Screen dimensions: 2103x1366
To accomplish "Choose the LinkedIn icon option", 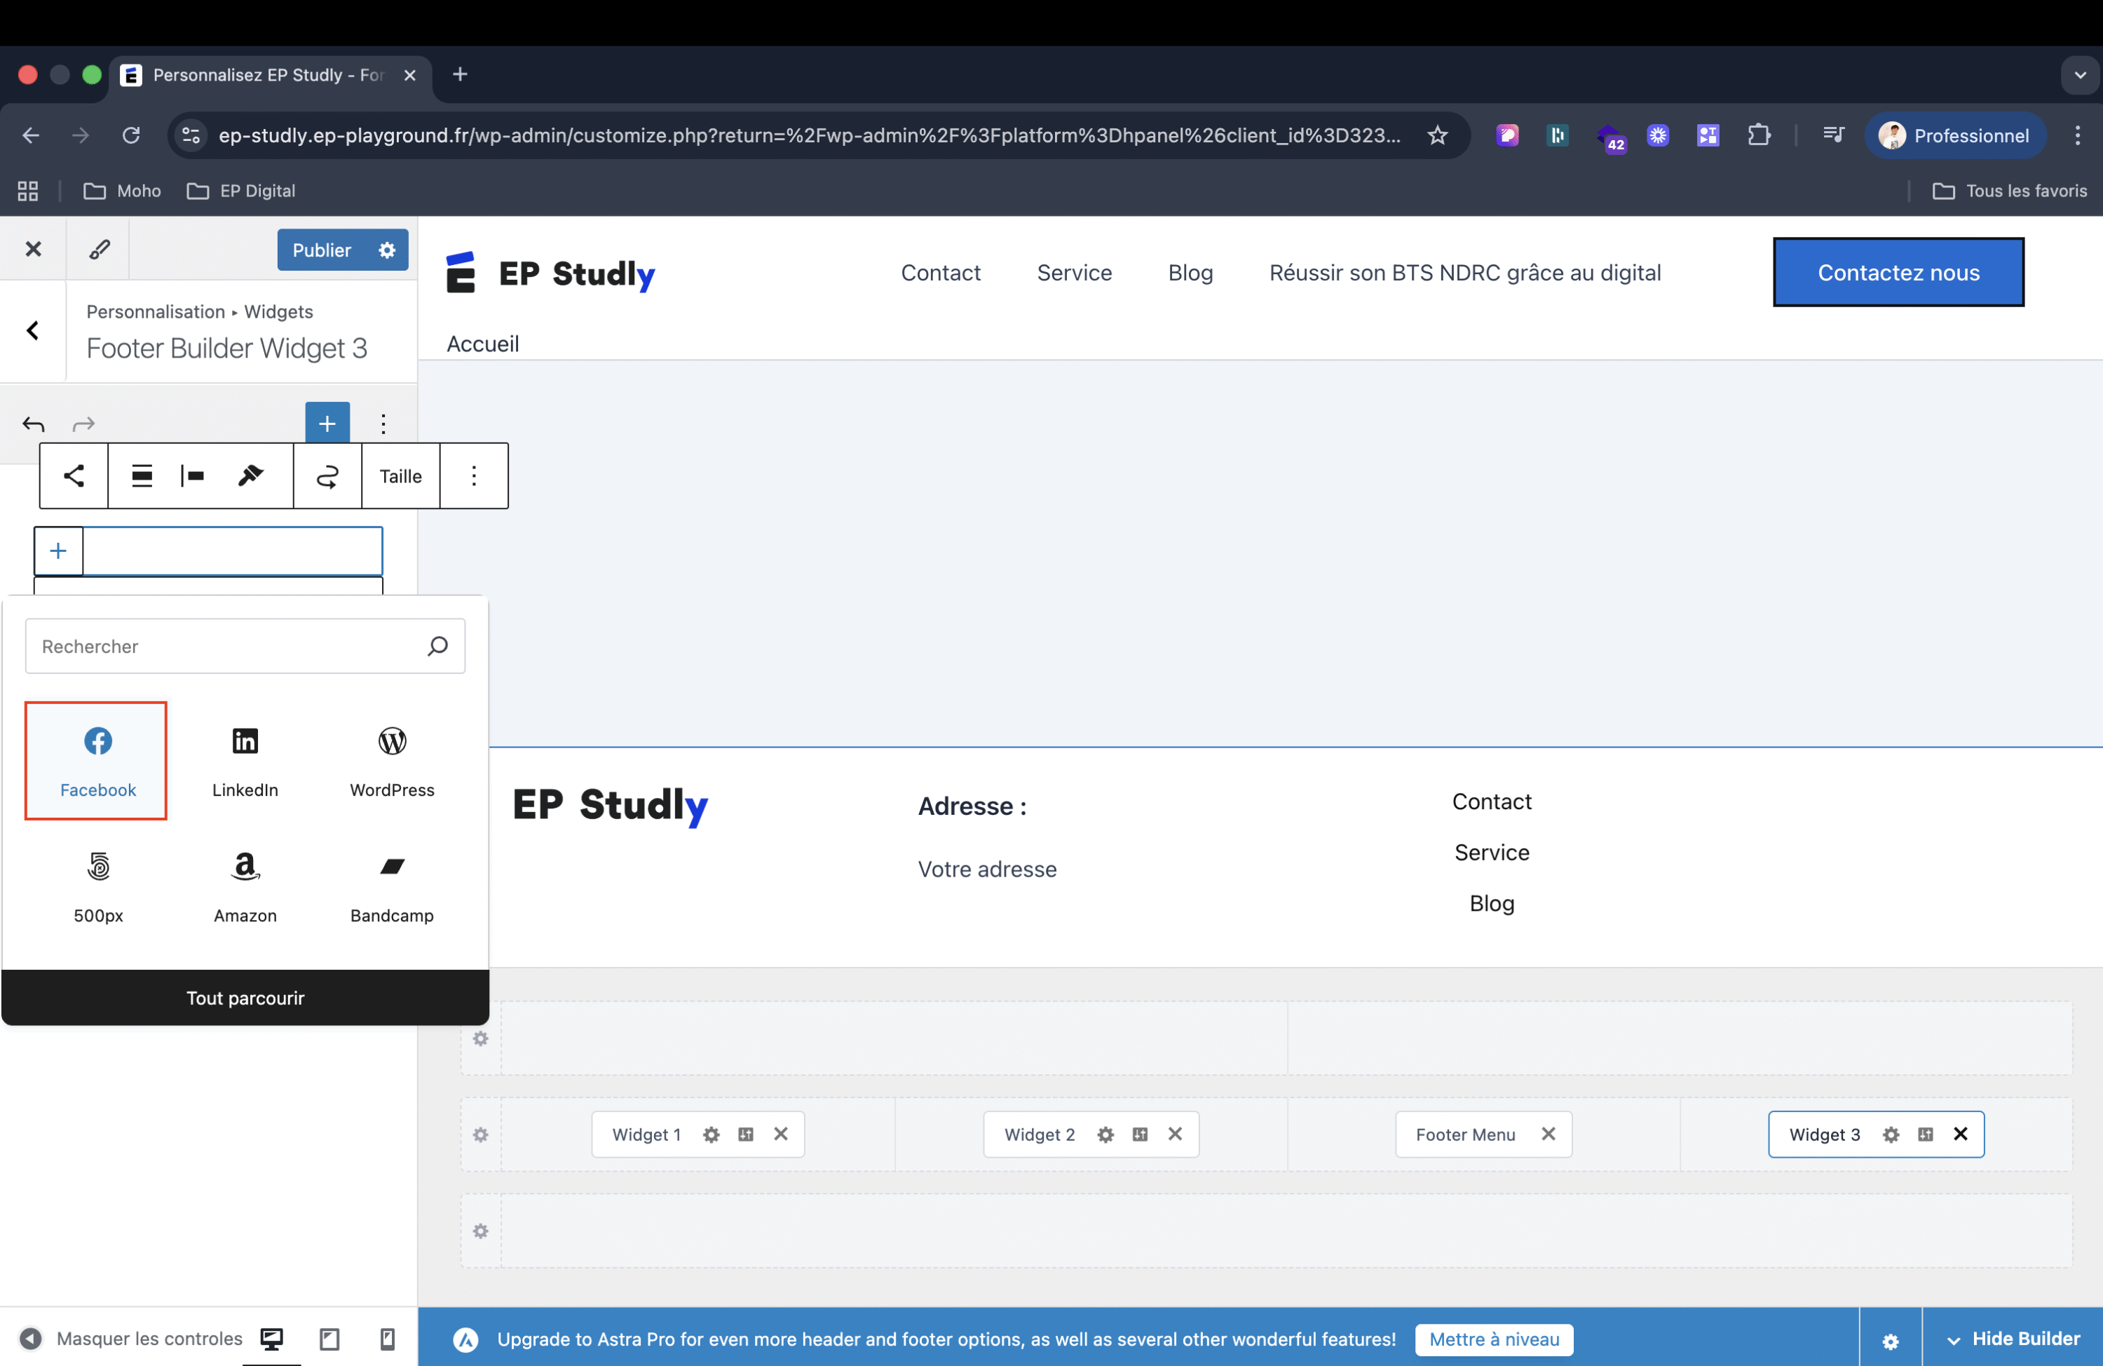I will pos(245,760).
